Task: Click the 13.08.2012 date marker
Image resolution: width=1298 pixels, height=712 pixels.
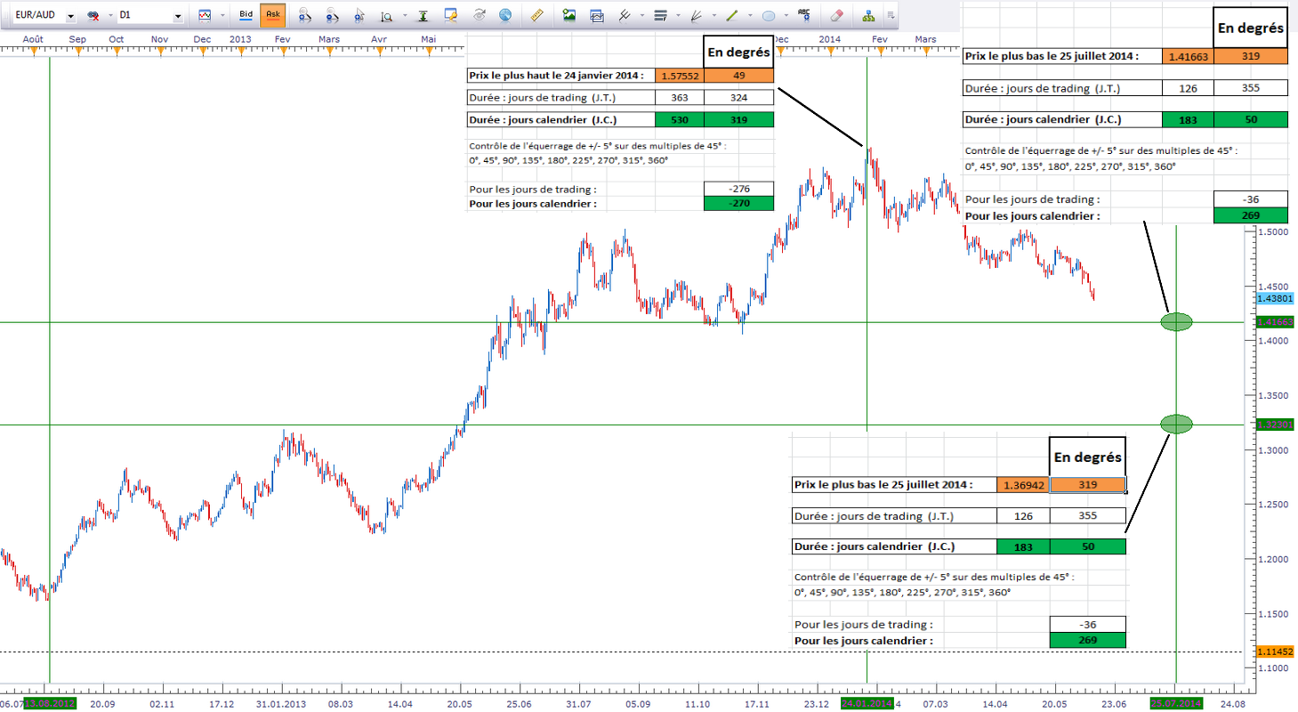Action: click(x=50, y=704)
